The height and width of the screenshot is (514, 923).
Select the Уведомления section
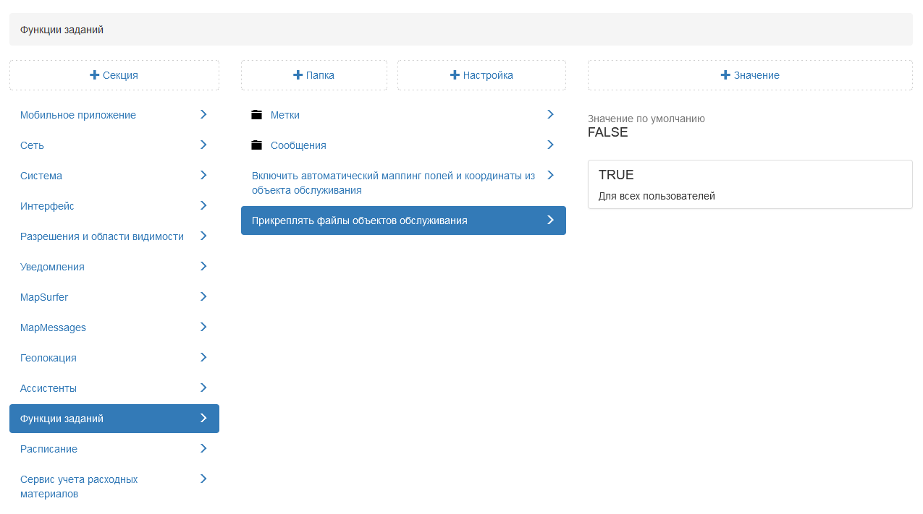[x=114, y=267]
